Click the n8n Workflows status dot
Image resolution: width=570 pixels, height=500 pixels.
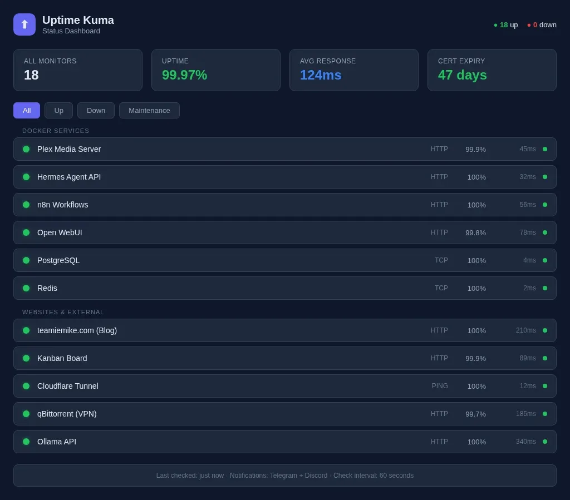[26, 205]
